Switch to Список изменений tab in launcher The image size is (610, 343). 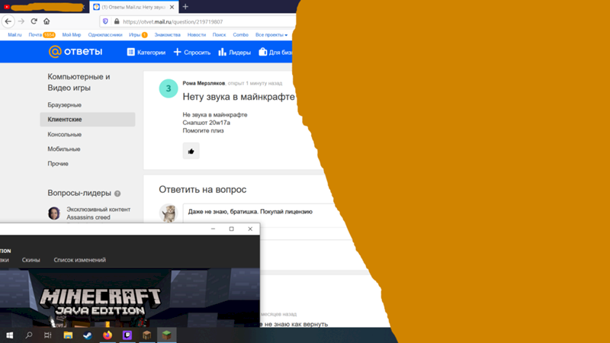[79, 260]
